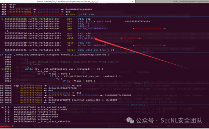Image resolution: width=209 pixels, height=129 pixels.
Task: Select stack row 05:0028 0x7fffffffdbb8
Action: click(x=27, y=98)
